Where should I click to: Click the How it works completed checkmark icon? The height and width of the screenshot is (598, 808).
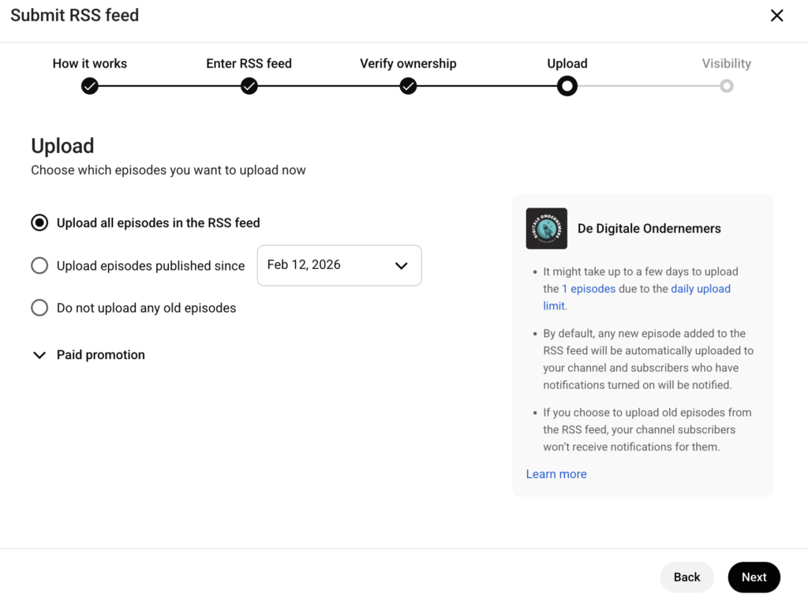pyautogui.click(x=89, y=86)
